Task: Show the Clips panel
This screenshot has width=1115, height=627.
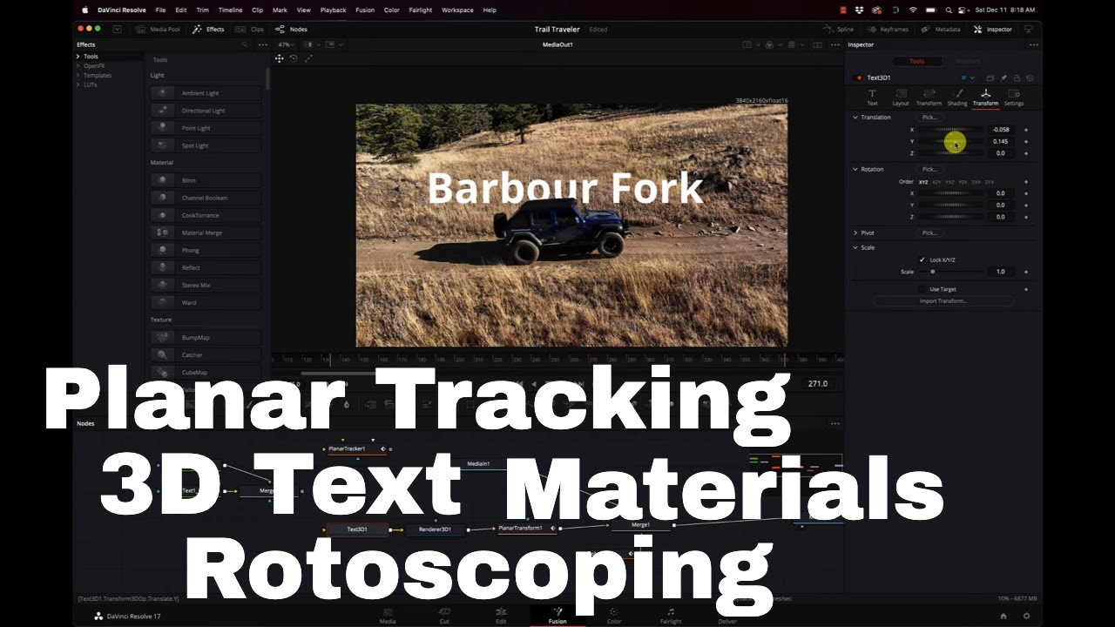Action: point(253,29)
